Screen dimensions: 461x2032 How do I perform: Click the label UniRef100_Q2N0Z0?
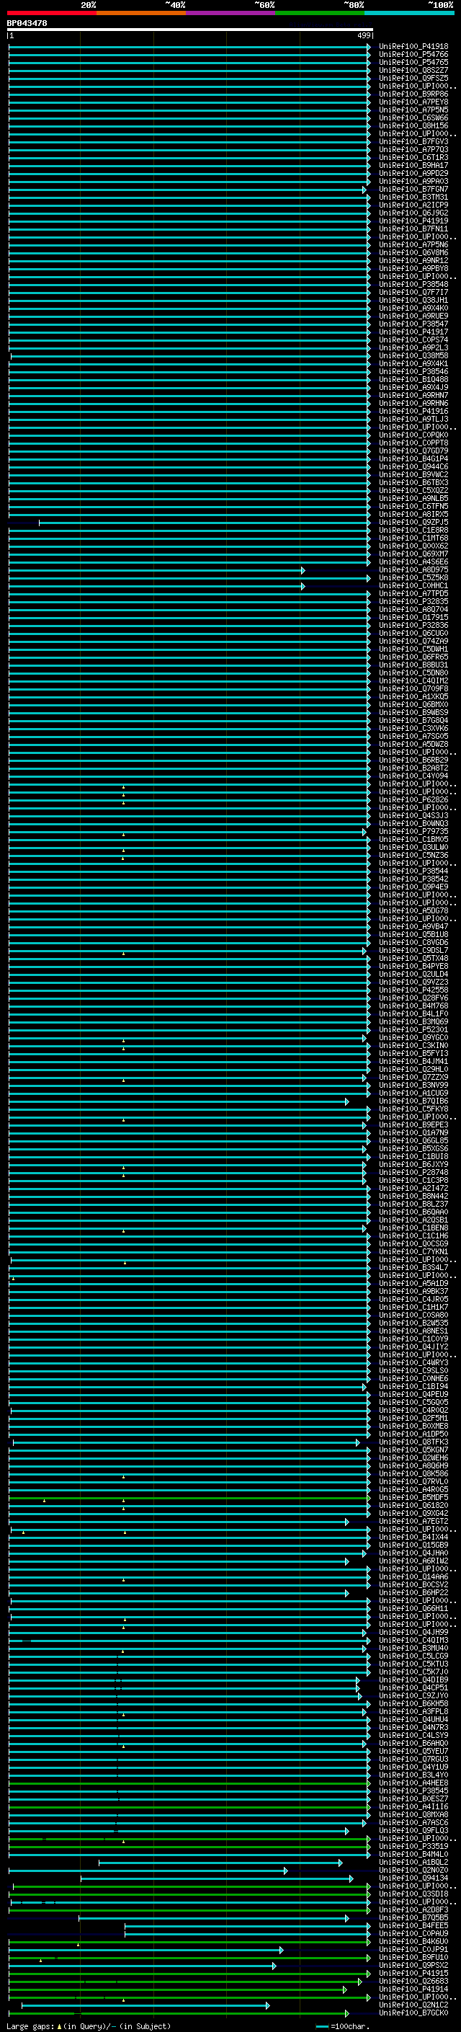coord(413,1871)
